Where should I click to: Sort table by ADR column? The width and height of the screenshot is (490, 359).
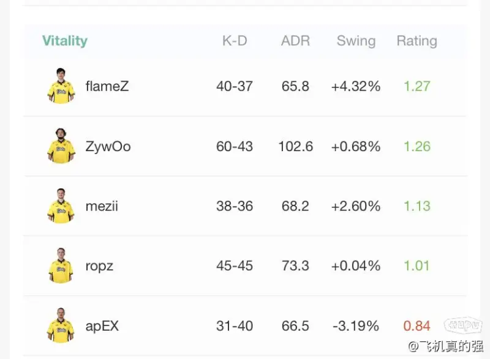tap(295, 41)
